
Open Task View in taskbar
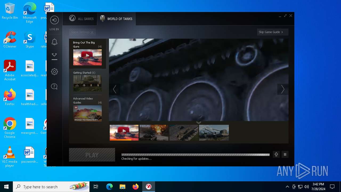96,187
